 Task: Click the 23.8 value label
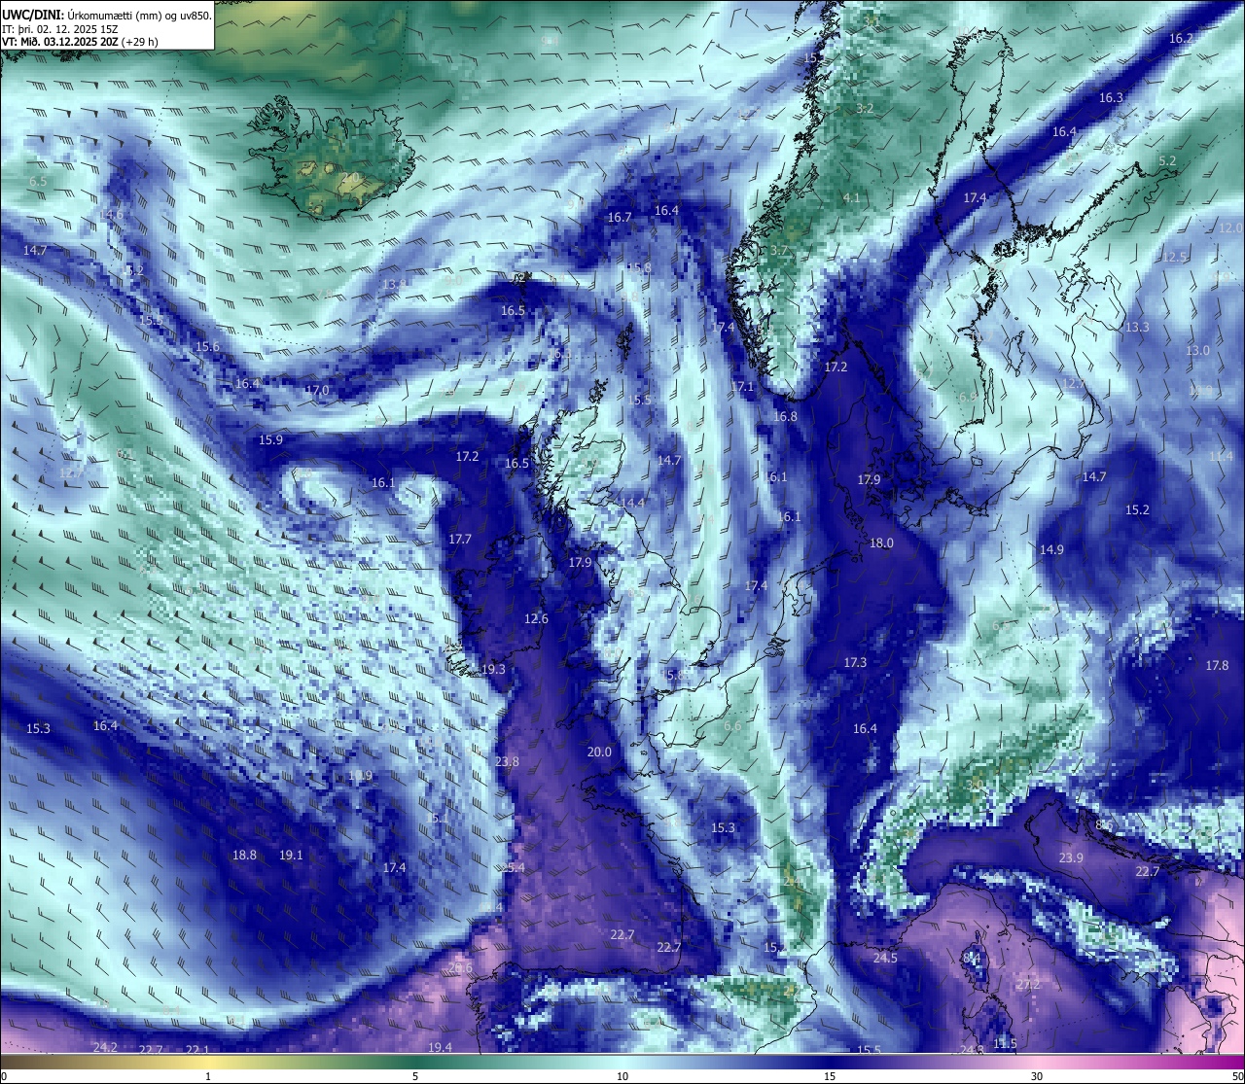pos(507,762)
